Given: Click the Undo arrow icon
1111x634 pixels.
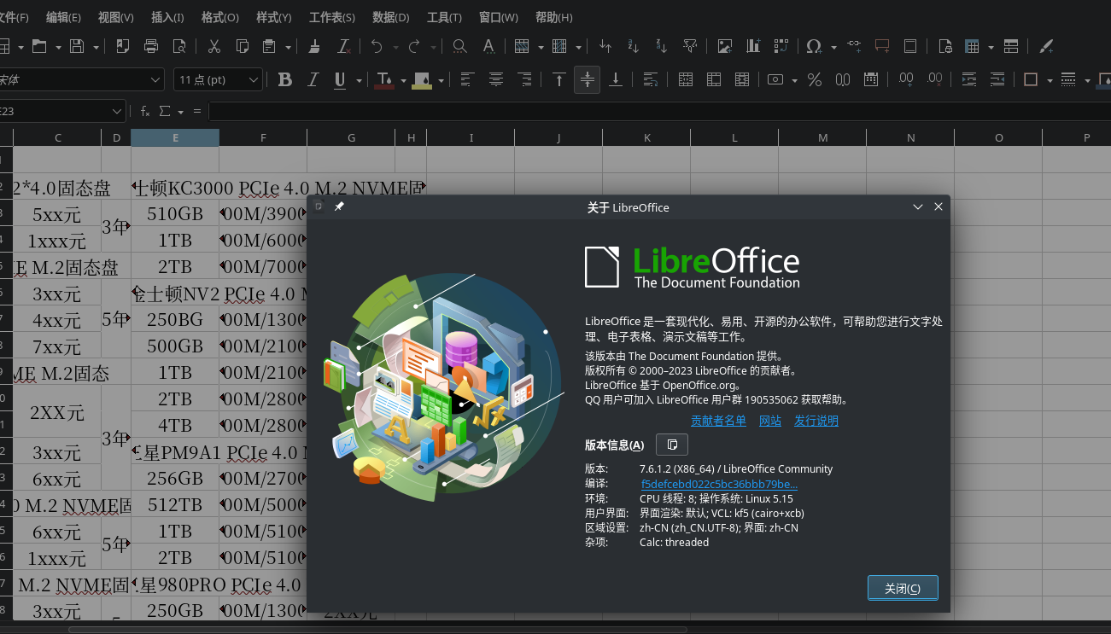Looking at the screenshot, I should (377, 46).
